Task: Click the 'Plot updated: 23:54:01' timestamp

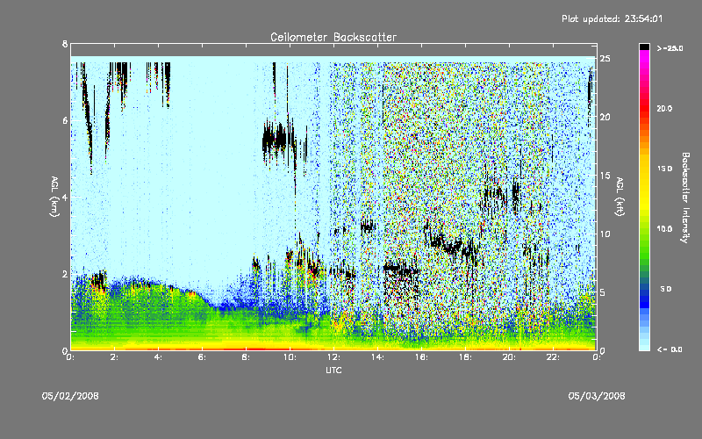Action: [612, 18]
